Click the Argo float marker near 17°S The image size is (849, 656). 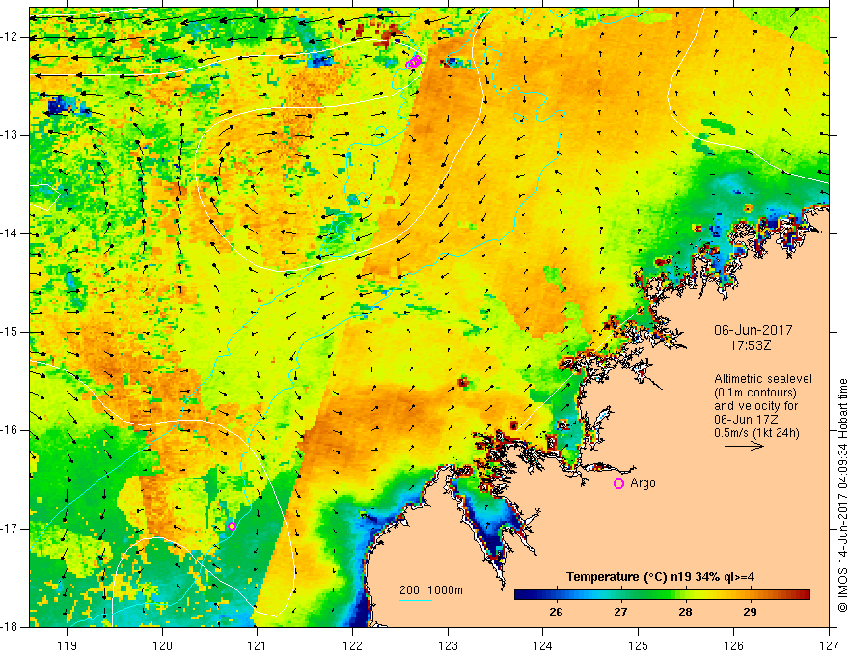(232, 526)
